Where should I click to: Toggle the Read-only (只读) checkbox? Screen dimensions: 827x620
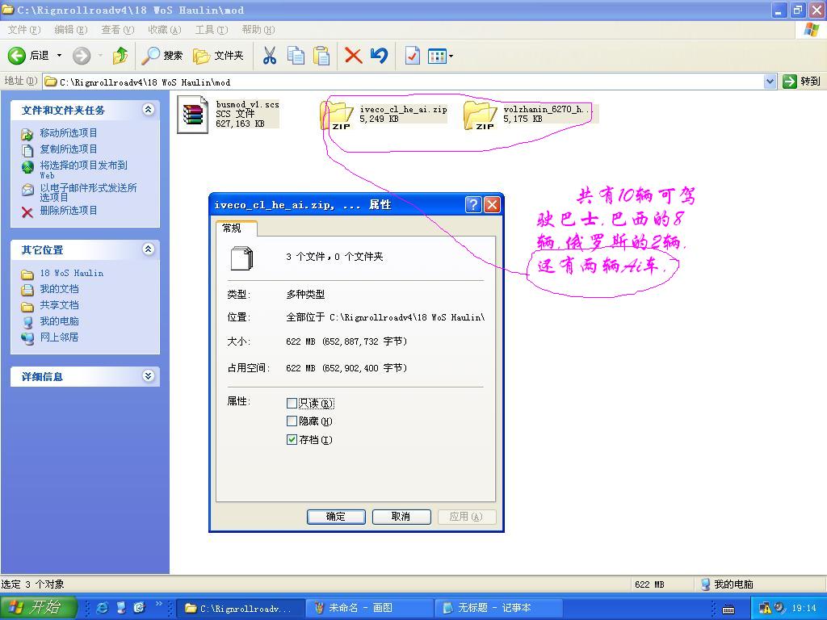coord(292,403)
